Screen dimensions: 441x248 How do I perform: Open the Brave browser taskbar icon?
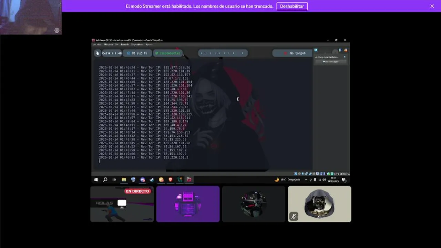pyautogui.click(x=171, y=180)
